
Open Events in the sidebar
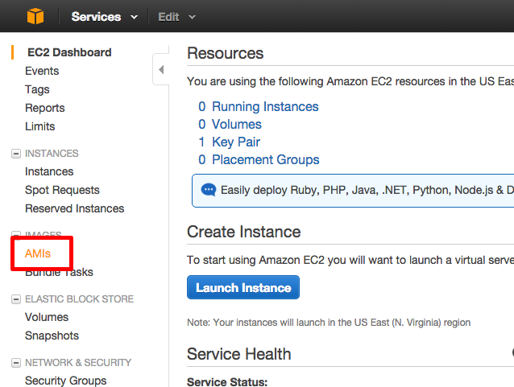coord(42,71)
